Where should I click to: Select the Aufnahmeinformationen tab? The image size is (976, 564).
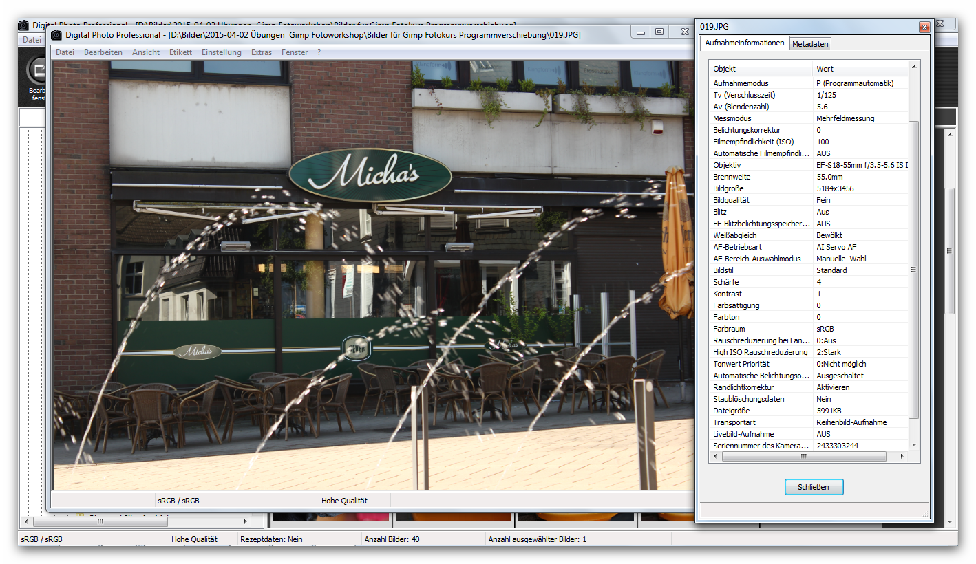pyautogui.click(x=745, y=43)
